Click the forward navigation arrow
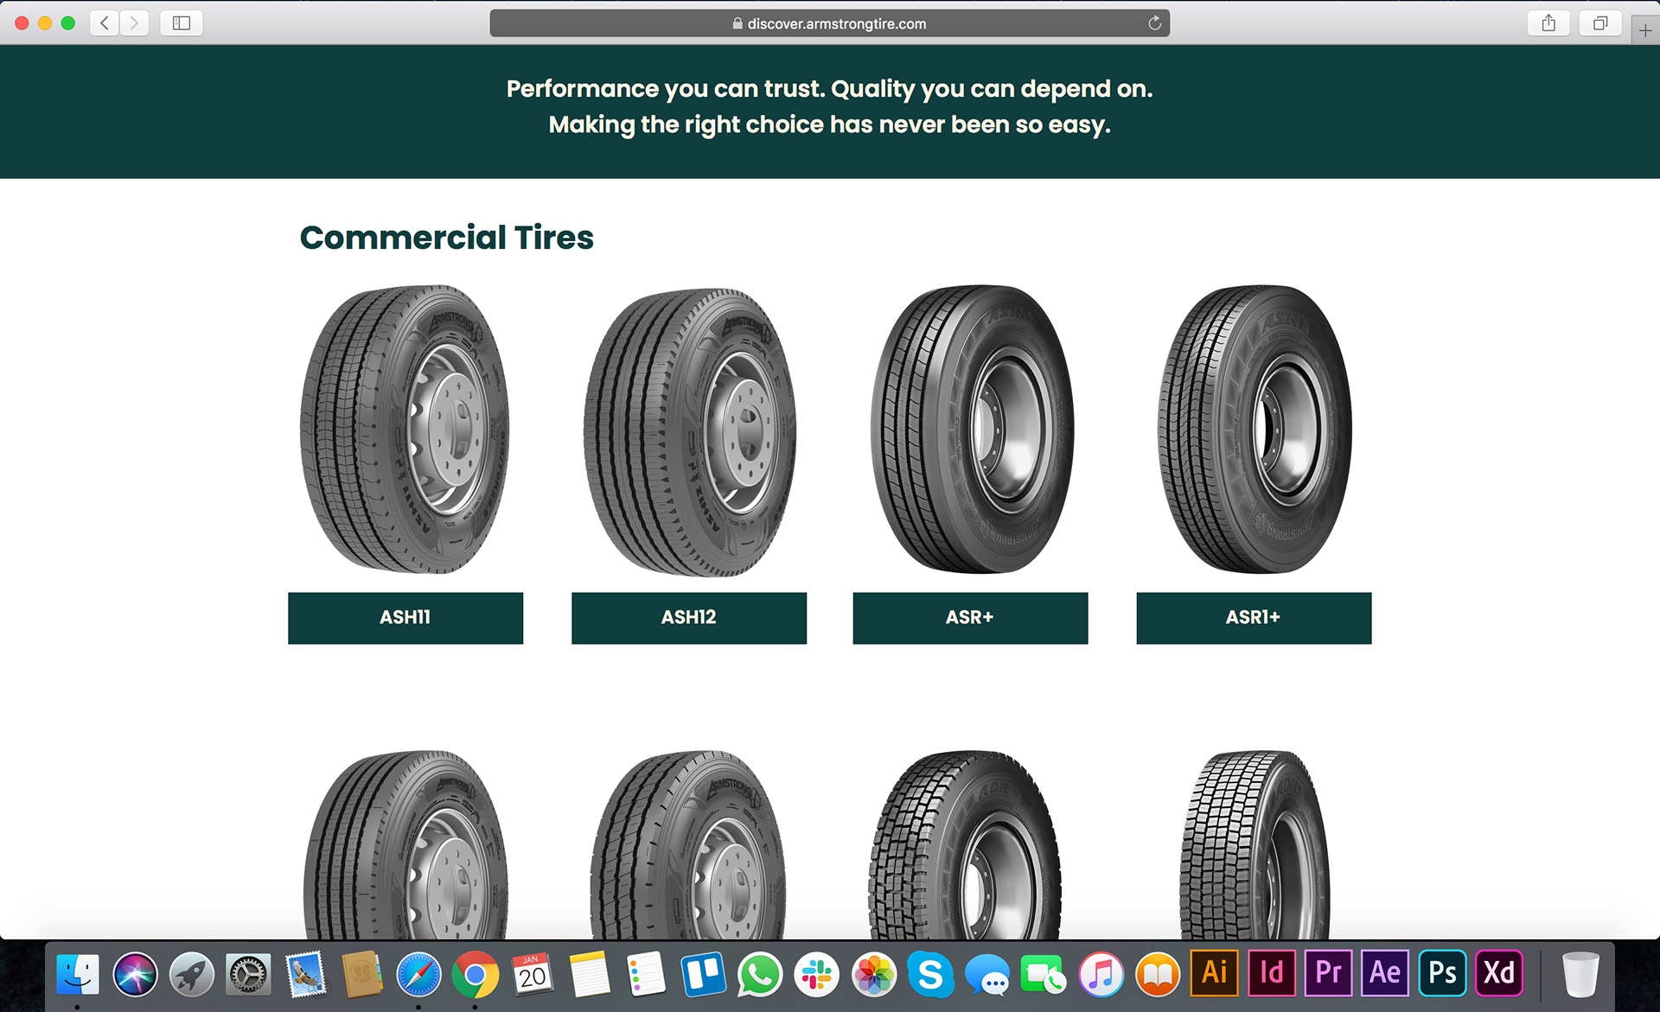 tap(134, 23)
